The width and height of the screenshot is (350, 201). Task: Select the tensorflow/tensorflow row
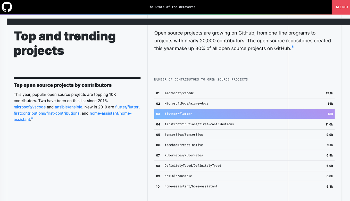pyautogui.click(x=244, y=135)
